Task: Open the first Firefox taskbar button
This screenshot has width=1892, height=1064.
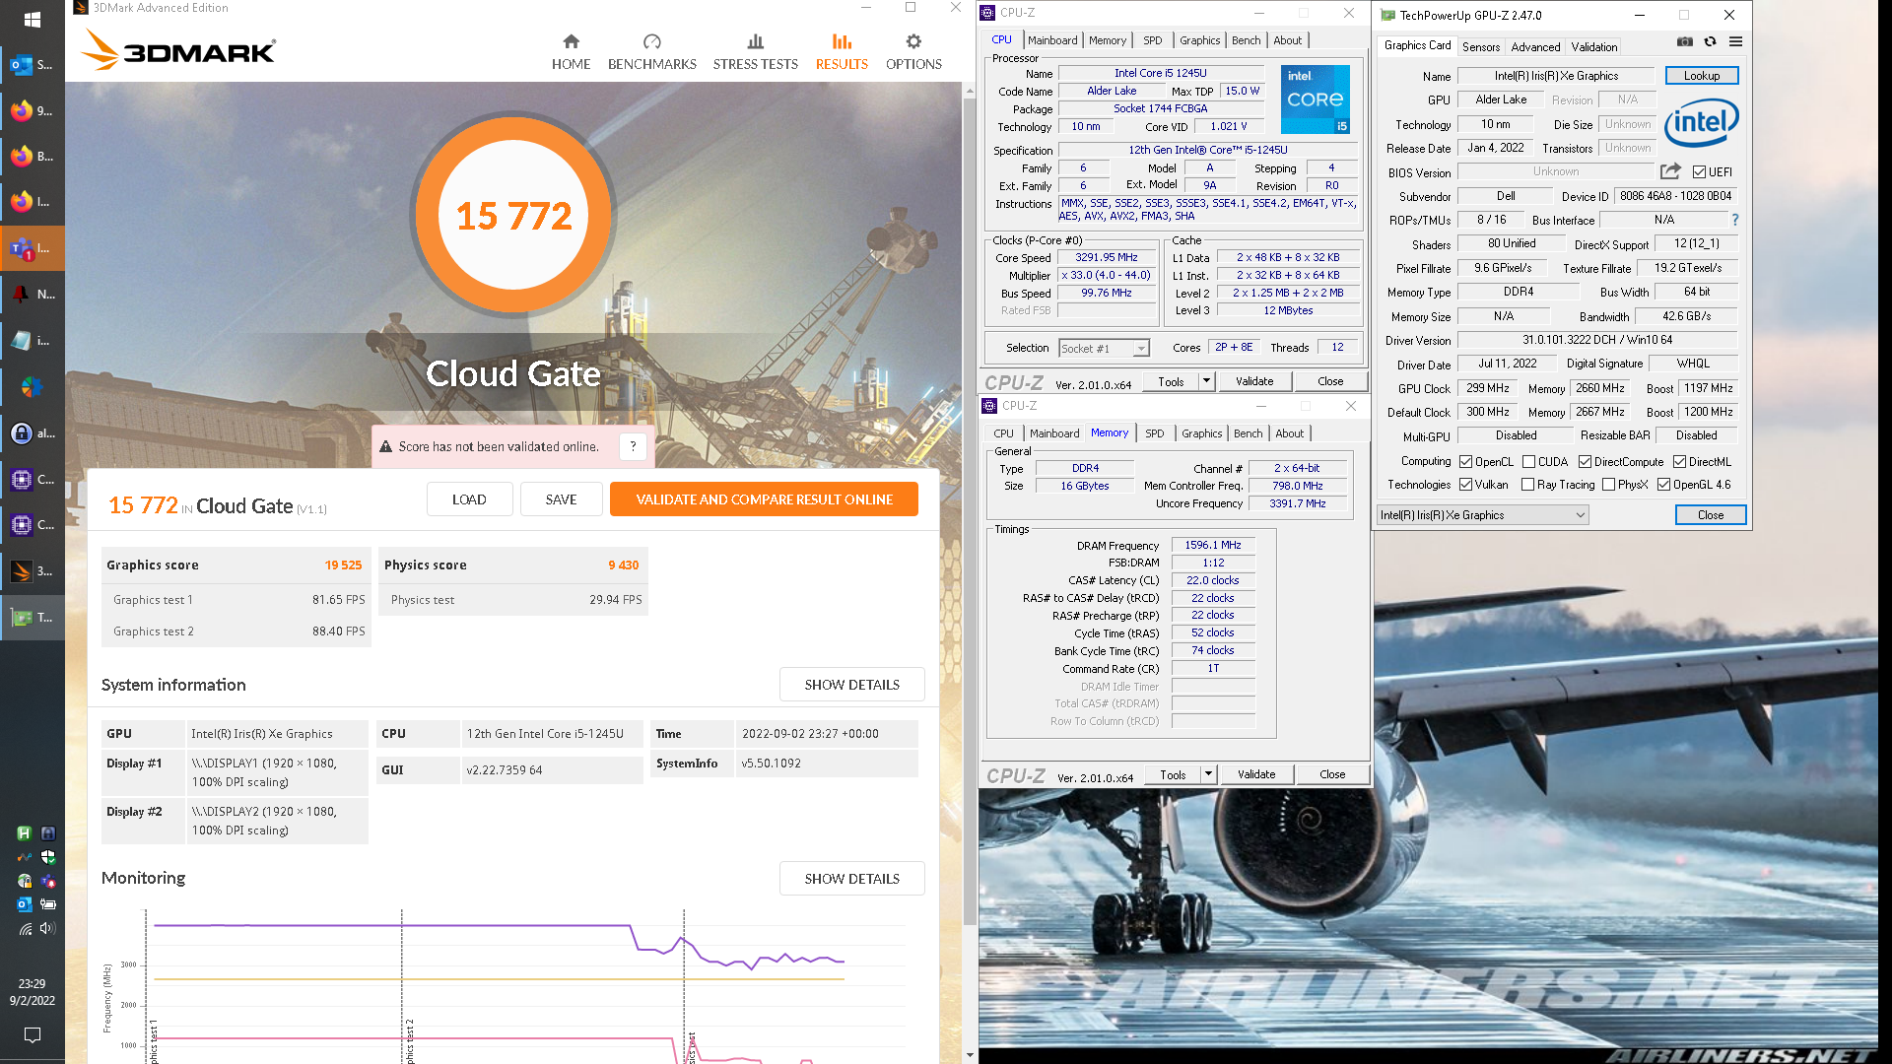Action: [x=32, y=110]
